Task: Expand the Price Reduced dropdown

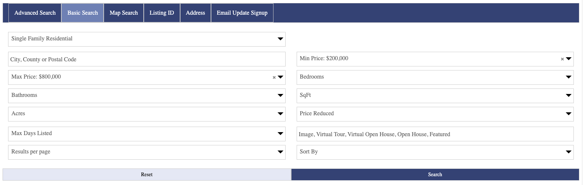Action: (435, 114)
